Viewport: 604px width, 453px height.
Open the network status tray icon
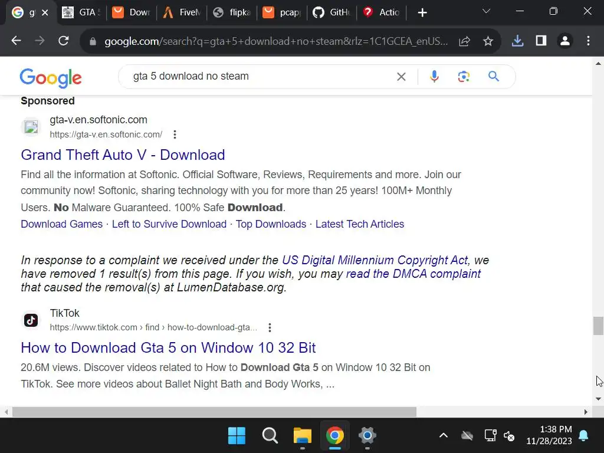tap(490, 436)
